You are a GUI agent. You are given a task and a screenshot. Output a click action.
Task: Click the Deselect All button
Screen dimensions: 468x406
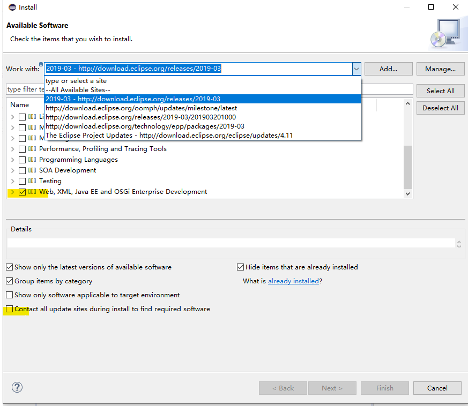coord(440,108)
